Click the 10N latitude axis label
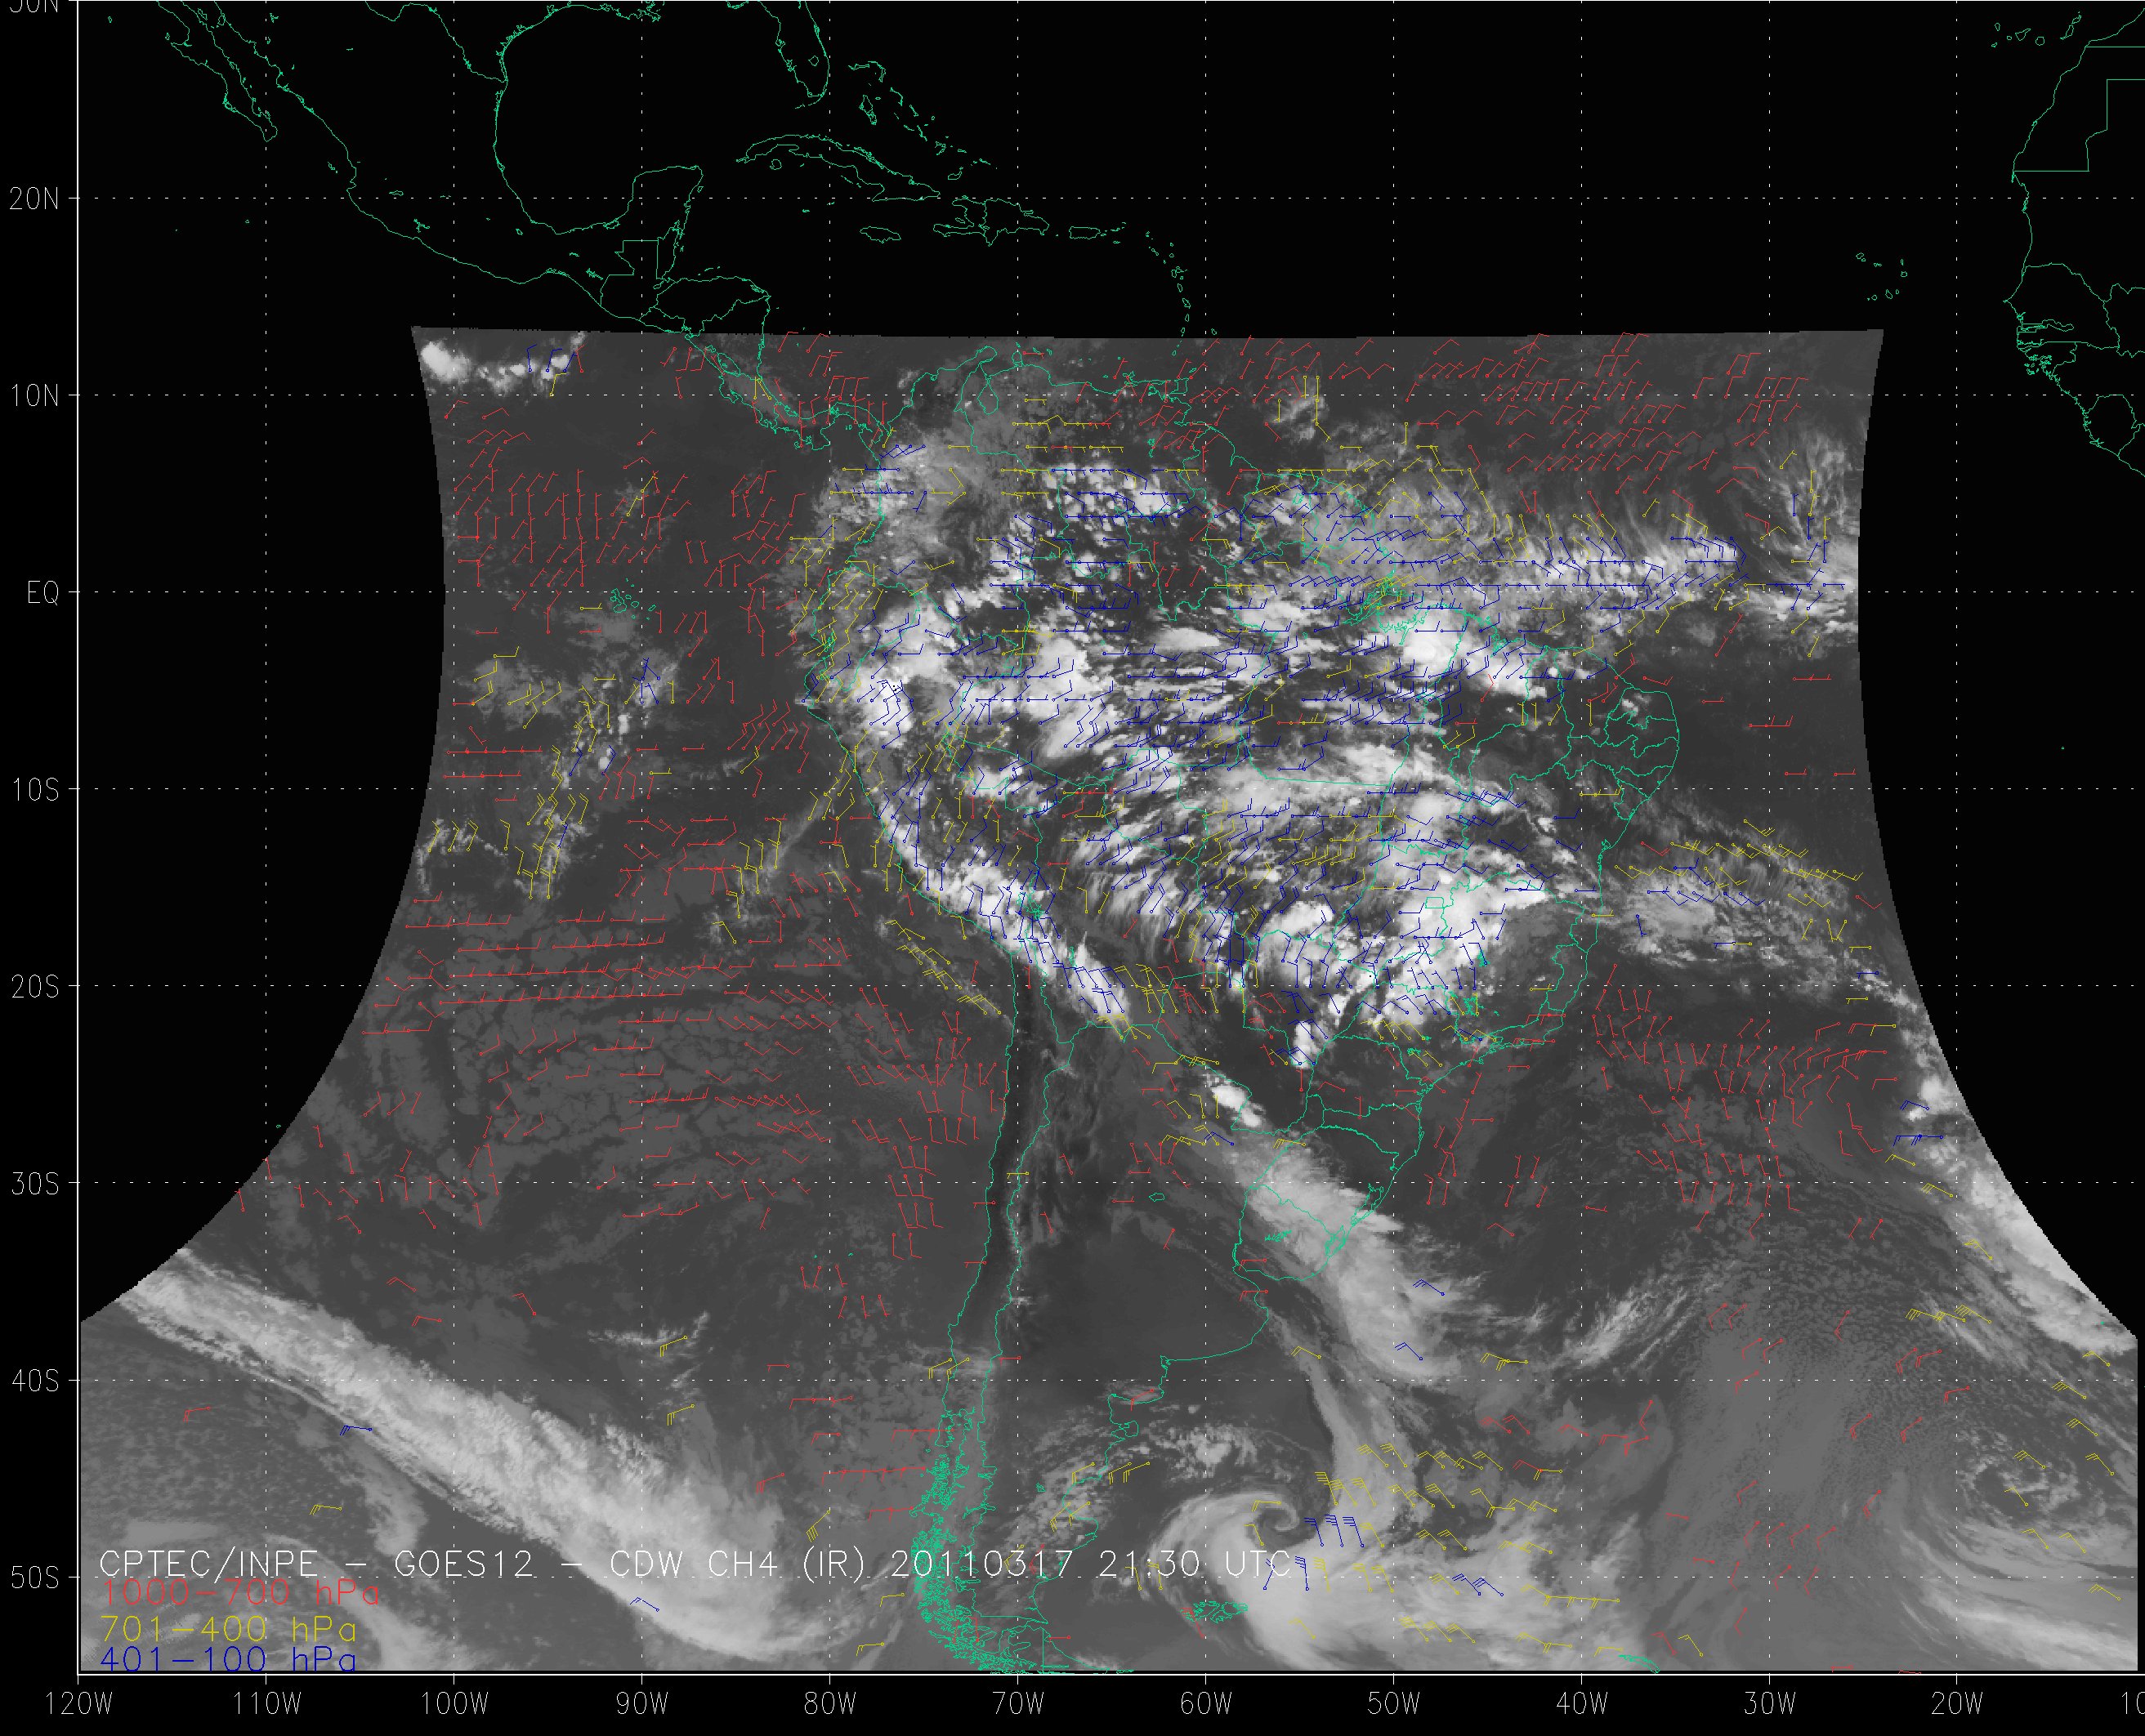The width and height of the screenshot is (2145, 1736). (x=35, y=396)
